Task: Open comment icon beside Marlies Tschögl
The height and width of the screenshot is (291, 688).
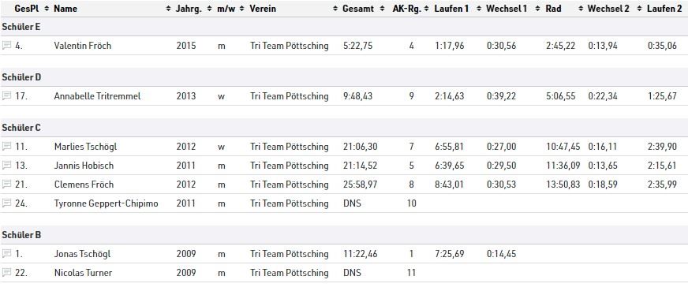Action: click(x=6, y=146)
